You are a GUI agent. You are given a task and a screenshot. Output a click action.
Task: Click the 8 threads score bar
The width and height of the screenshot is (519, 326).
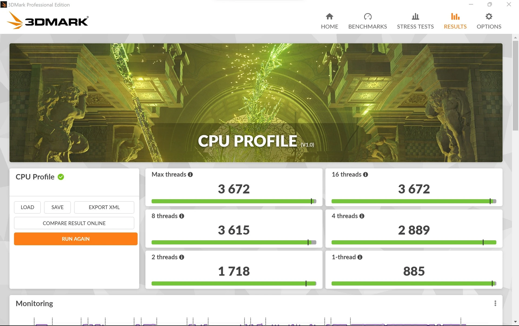click(x=234, y=242)
